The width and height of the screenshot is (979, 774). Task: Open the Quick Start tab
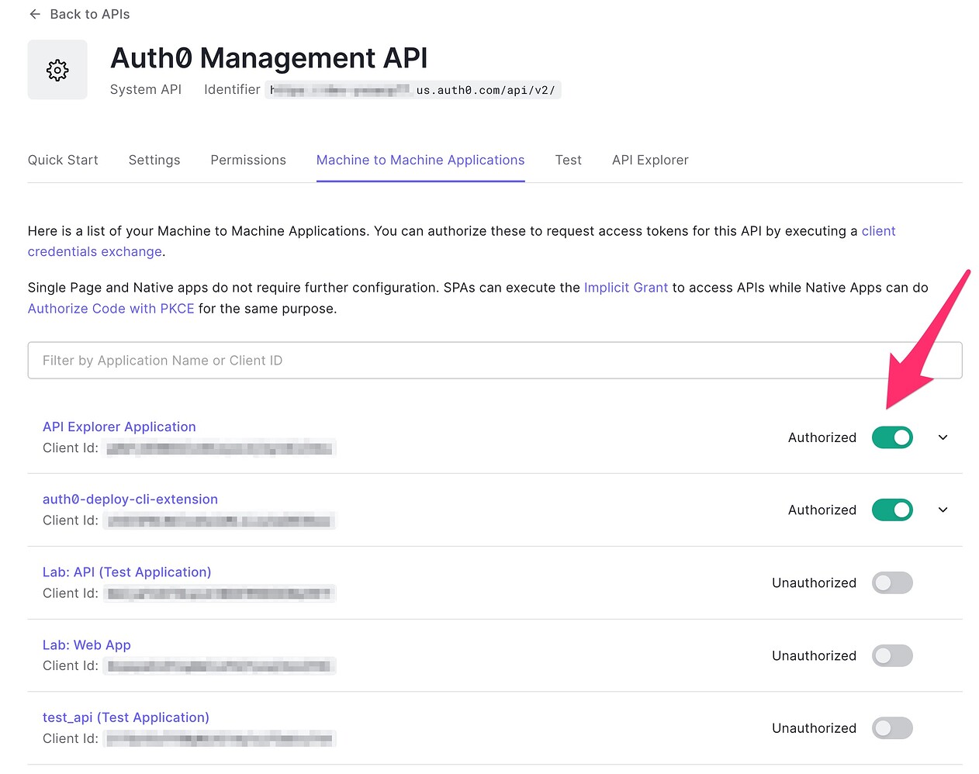click(x=63, y=160)
